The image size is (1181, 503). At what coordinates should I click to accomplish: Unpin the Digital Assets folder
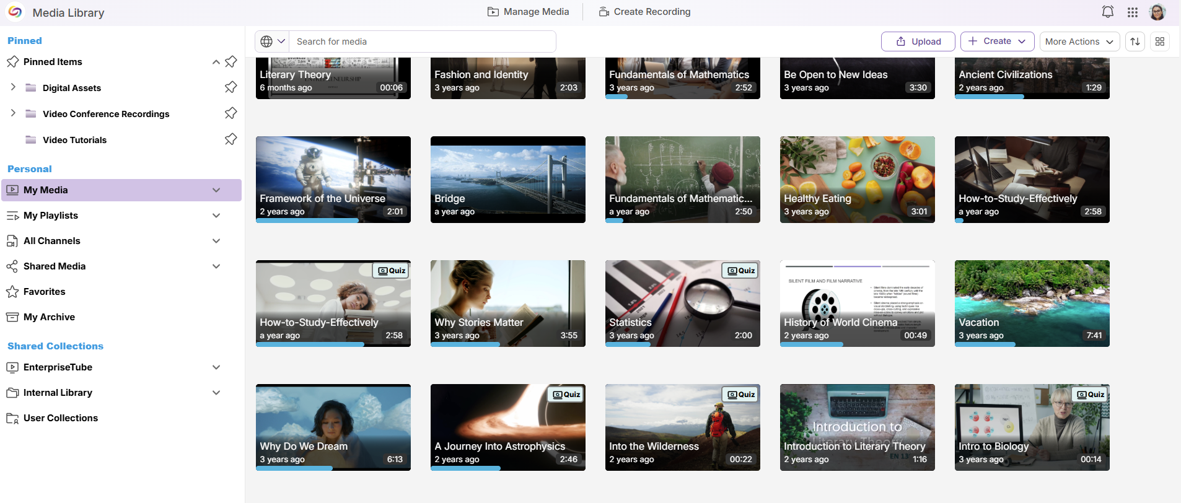(230, 87)
